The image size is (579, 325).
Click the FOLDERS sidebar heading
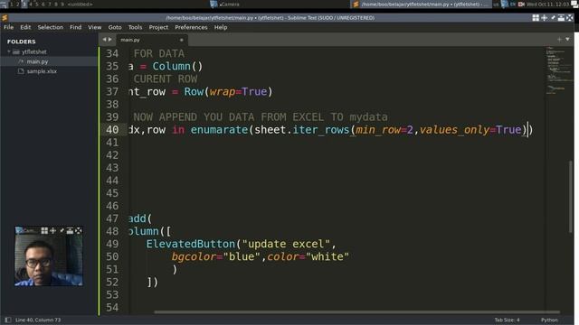[x=22, y=42]
